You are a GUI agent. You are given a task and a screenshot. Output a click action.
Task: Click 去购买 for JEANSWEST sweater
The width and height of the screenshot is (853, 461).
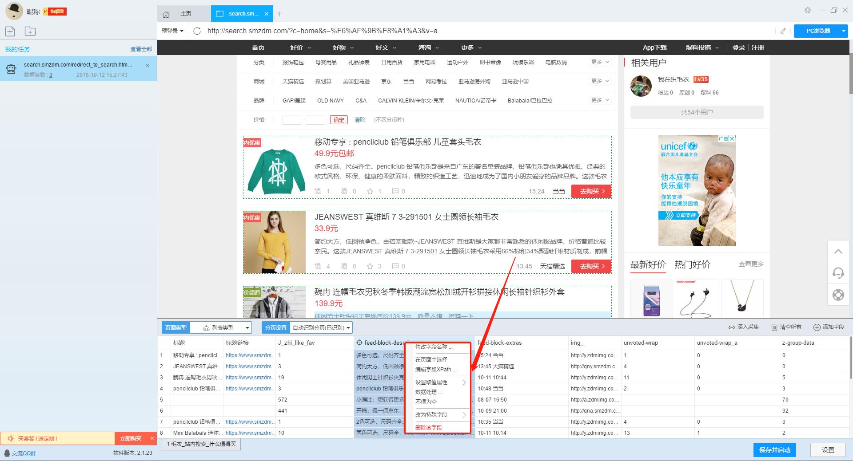pos(591,266)
